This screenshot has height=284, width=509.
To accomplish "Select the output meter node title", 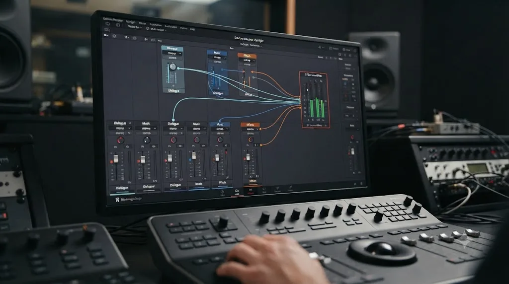I will click(313, 75).
